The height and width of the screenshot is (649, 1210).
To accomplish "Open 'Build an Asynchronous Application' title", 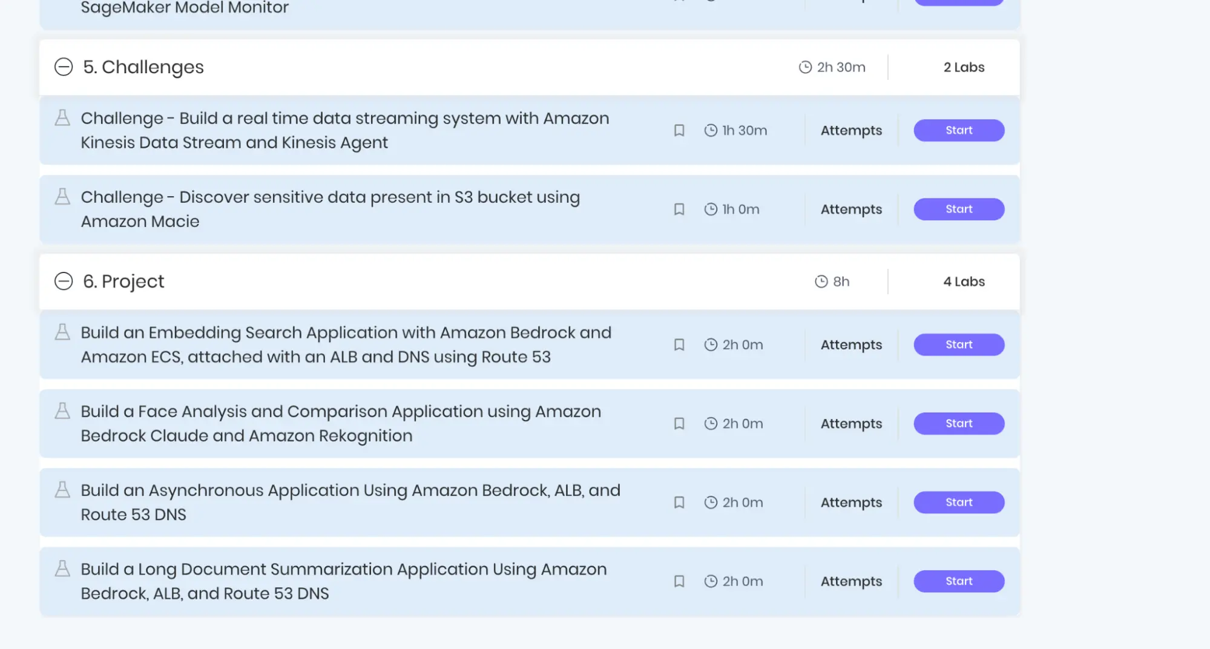I will 350,502.
